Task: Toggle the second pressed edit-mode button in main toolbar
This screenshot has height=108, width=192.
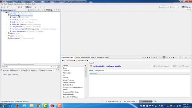Action: click(28, 7)
